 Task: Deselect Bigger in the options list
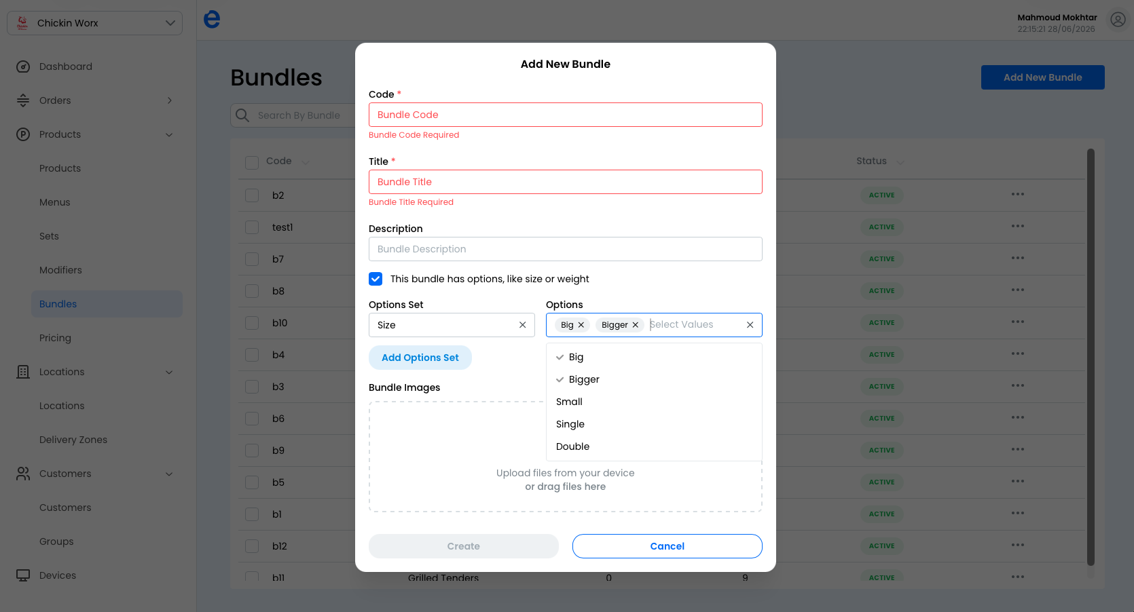coord(654,379)
